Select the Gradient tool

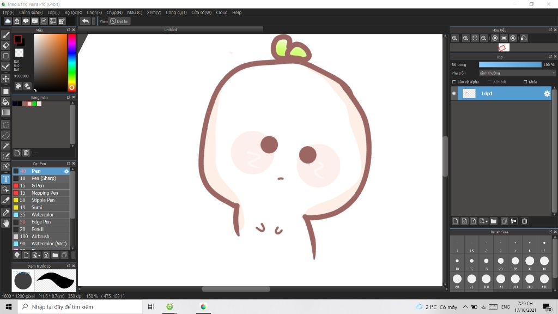tap(6, 112)
